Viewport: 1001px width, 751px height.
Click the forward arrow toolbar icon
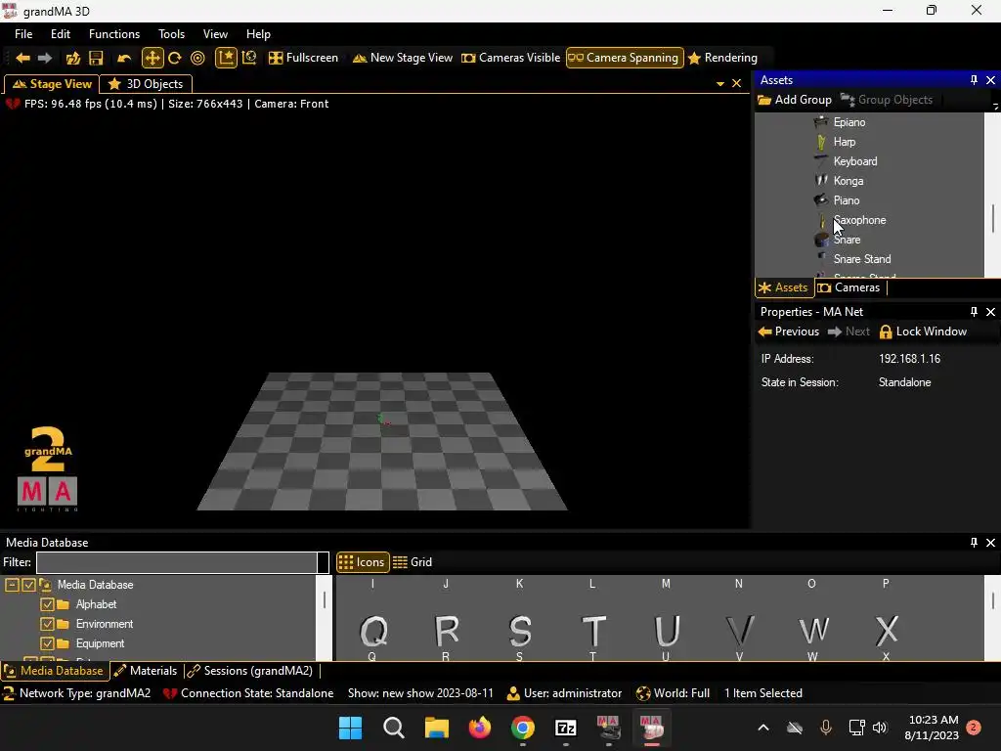pyautogui.click(x=45, y=58)
